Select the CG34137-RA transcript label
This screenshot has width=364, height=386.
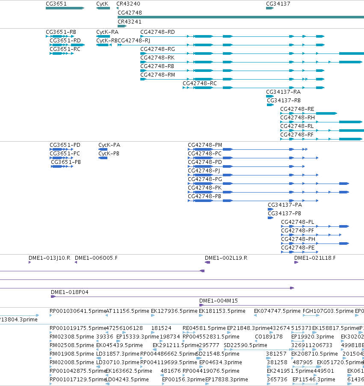pos(283,92)
